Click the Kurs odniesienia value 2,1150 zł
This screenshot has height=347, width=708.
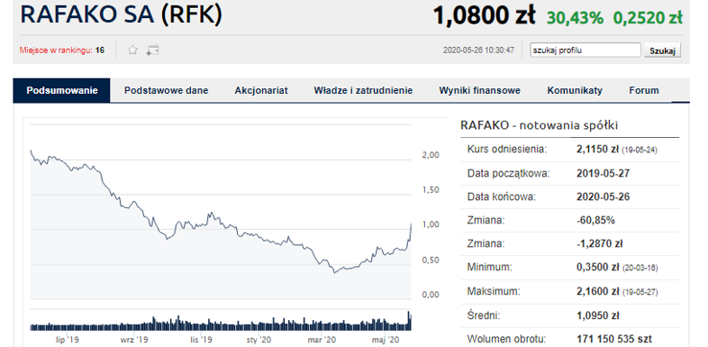(597, 150)
